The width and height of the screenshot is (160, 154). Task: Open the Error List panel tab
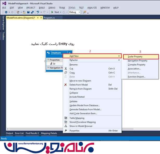pyautogui.click(x=19, y=133)
